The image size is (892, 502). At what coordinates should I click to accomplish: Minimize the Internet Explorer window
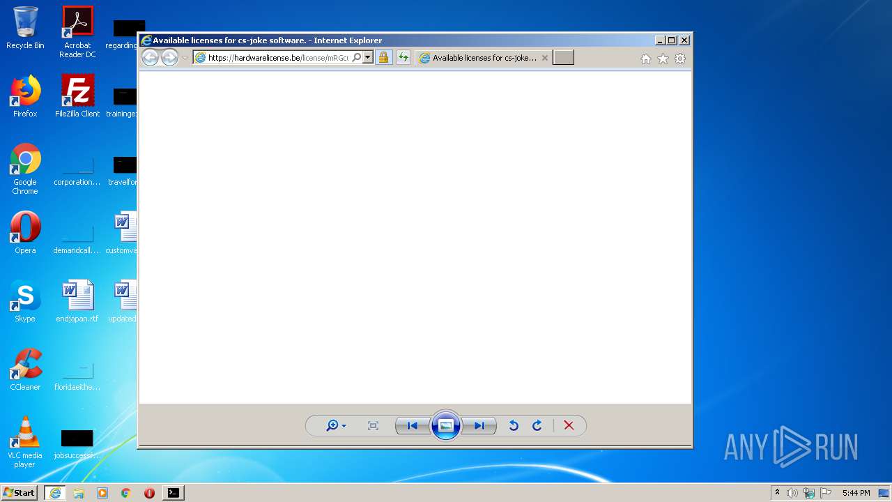(x=660, y=40)
